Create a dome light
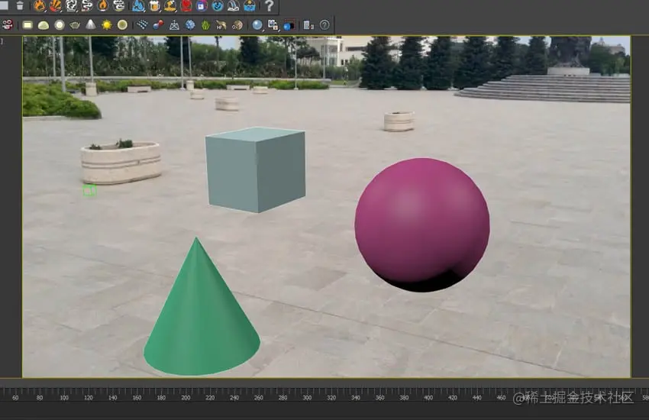This screenshot has height=420, width=649. 43,25
